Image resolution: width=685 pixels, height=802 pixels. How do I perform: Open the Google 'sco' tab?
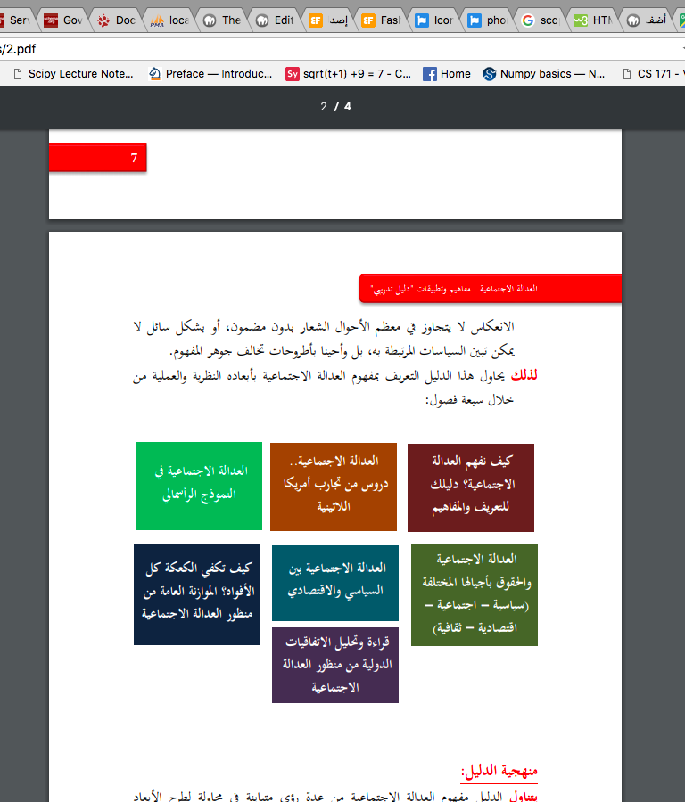point(541,20)
